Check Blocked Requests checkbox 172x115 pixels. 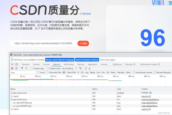point(155,72)
